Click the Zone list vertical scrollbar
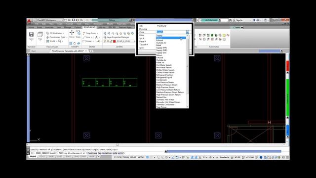316x178 pixels. [x=188, y=71]
